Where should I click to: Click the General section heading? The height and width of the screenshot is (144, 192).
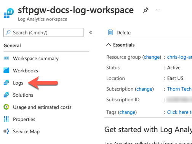pyautogui.click(x=12, y=46)
